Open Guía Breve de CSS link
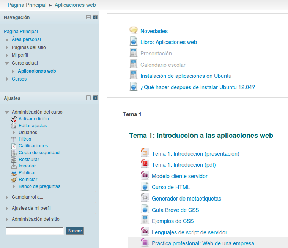This screenshot has width=288, height=248. click(175, 210)
